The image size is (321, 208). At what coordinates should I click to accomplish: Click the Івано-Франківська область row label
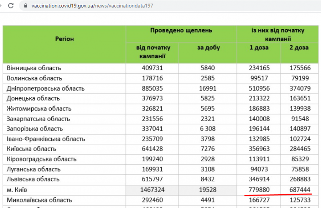[x=46, y=139]
